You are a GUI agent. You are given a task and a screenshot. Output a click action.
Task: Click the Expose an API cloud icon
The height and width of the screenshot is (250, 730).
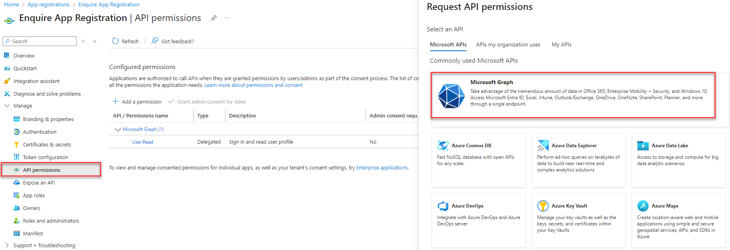16,183
